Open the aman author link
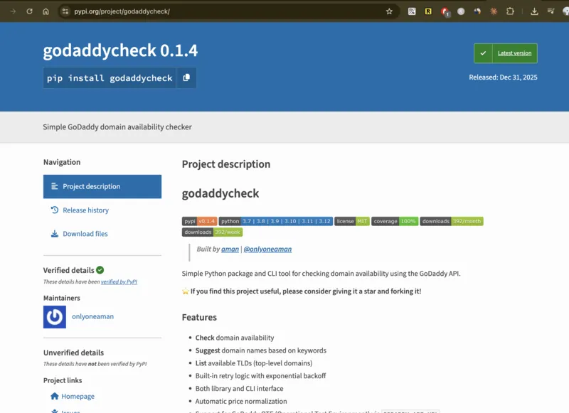 tap(229, 250)
